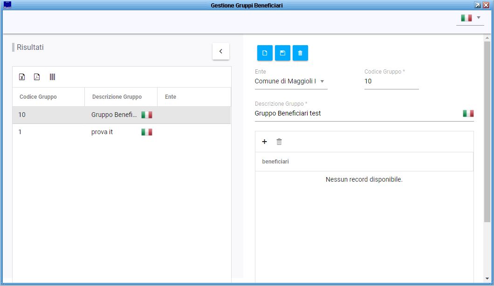The image size is (494, 286).
Task: Export results to Excel
Action: (22, 77)
